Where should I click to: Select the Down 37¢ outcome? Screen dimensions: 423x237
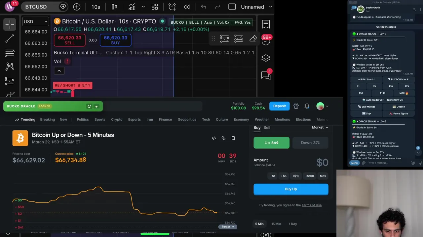coord(310,143)
